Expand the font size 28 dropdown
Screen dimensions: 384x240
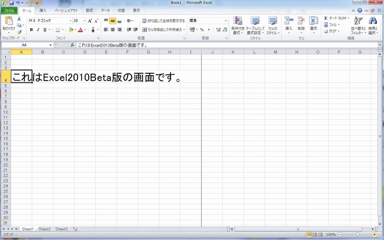click(84, 21)
